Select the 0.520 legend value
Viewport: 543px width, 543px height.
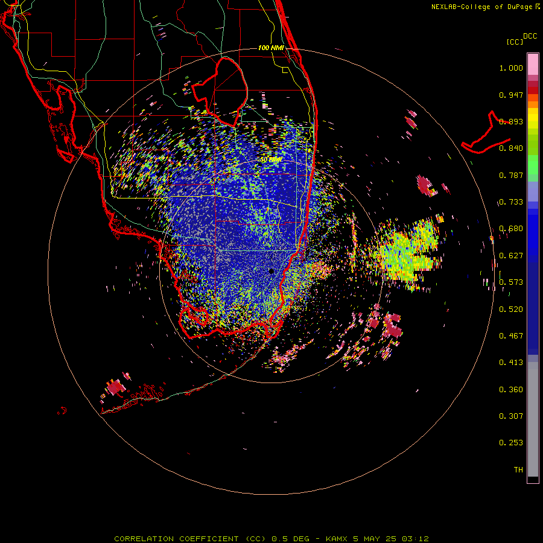pos(511,310)
